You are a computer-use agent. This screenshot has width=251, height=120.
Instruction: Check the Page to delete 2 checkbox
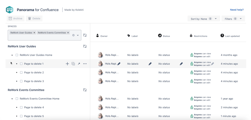click(x=21, y=72)
